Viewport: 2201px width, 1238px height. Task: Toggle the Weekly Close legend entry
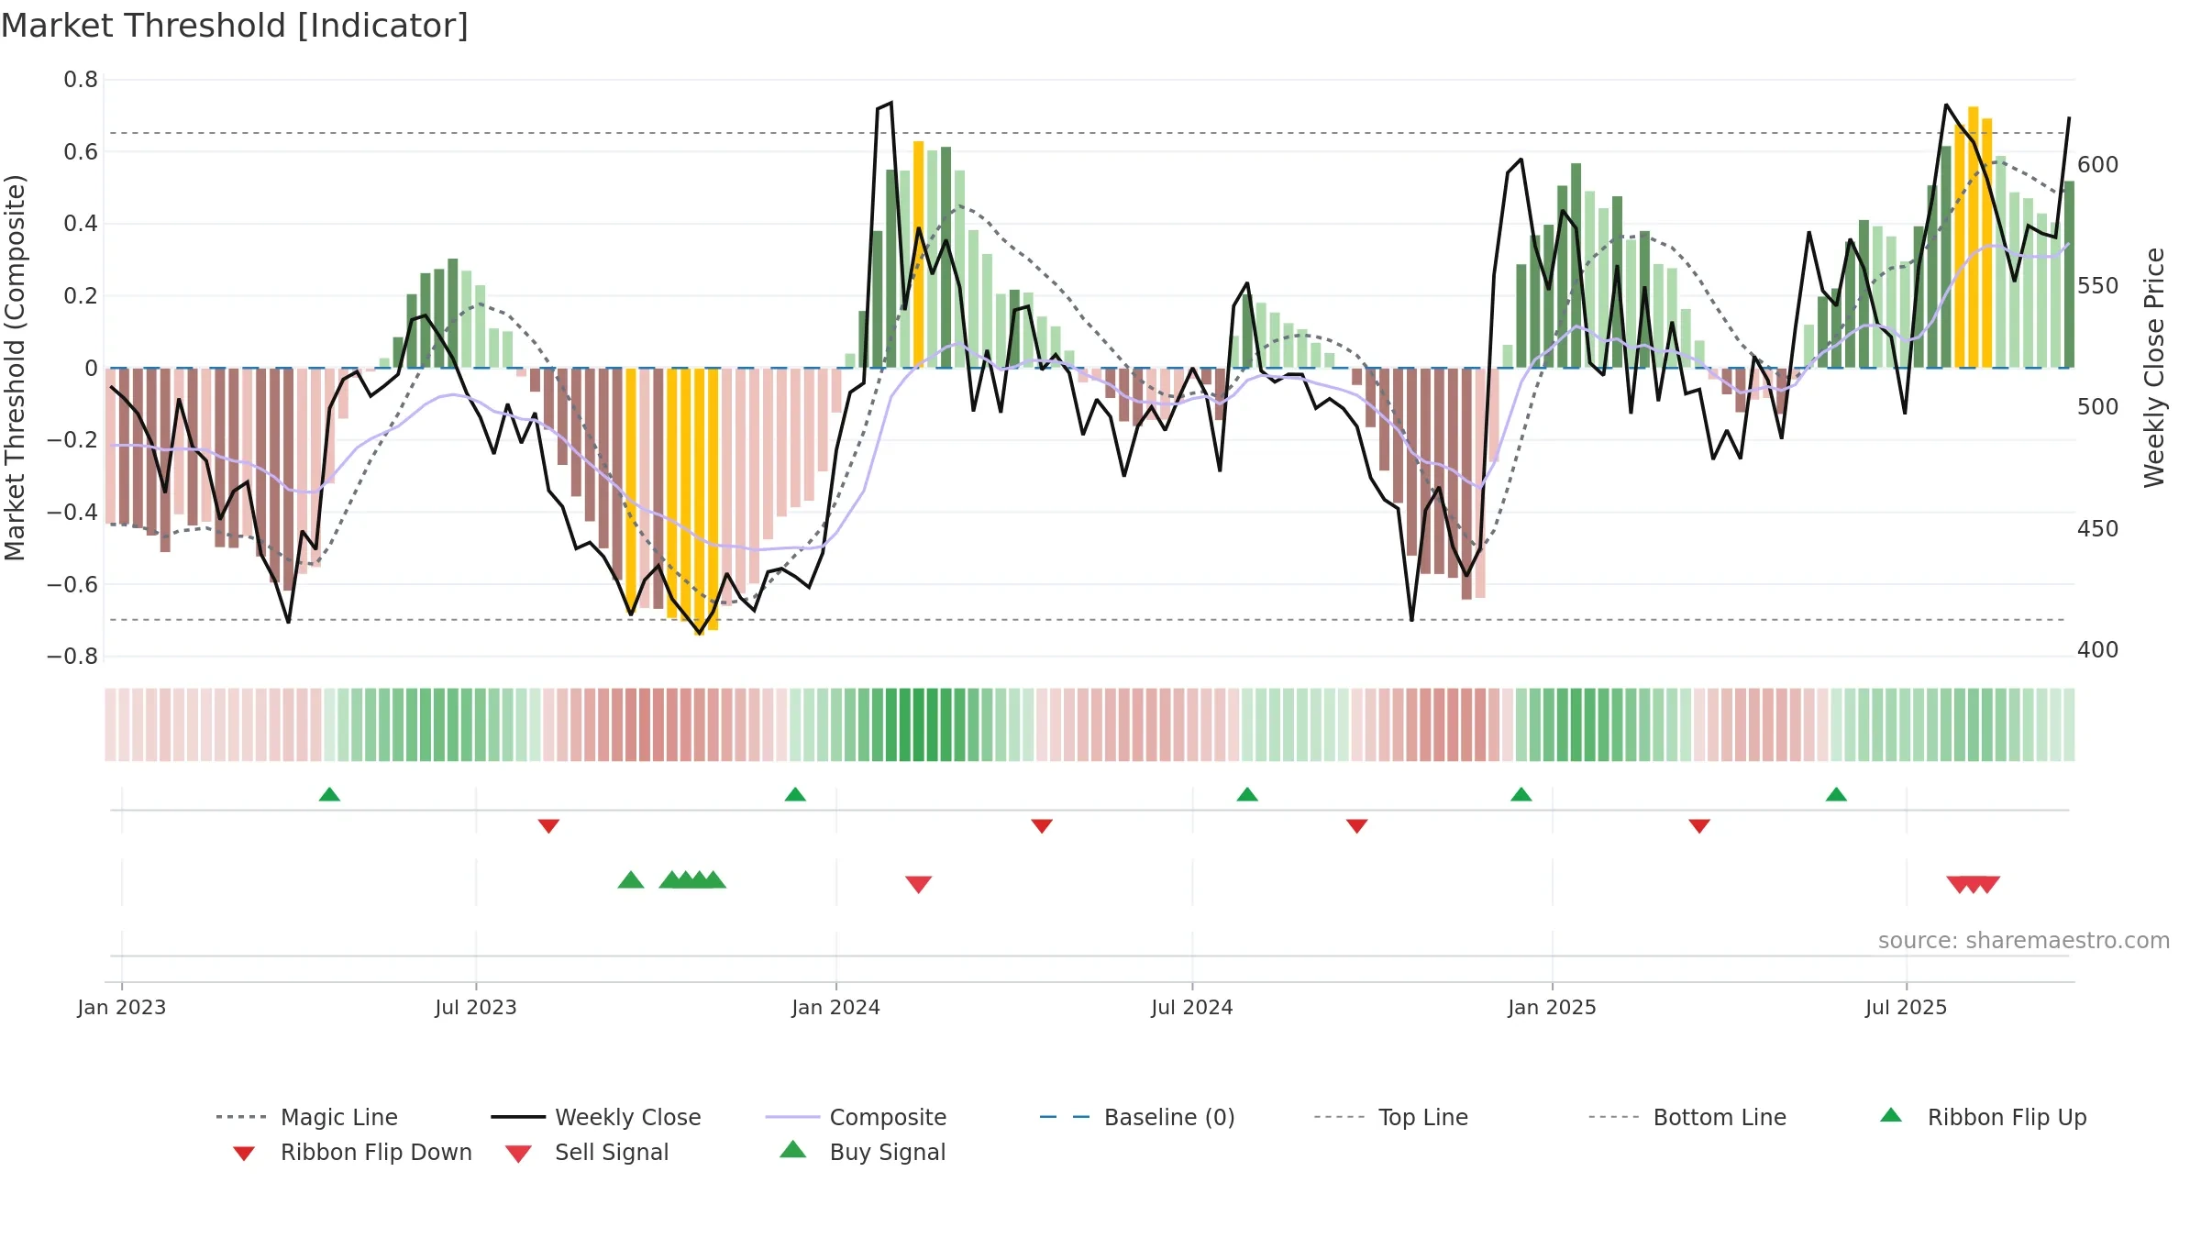[596, 1117]
